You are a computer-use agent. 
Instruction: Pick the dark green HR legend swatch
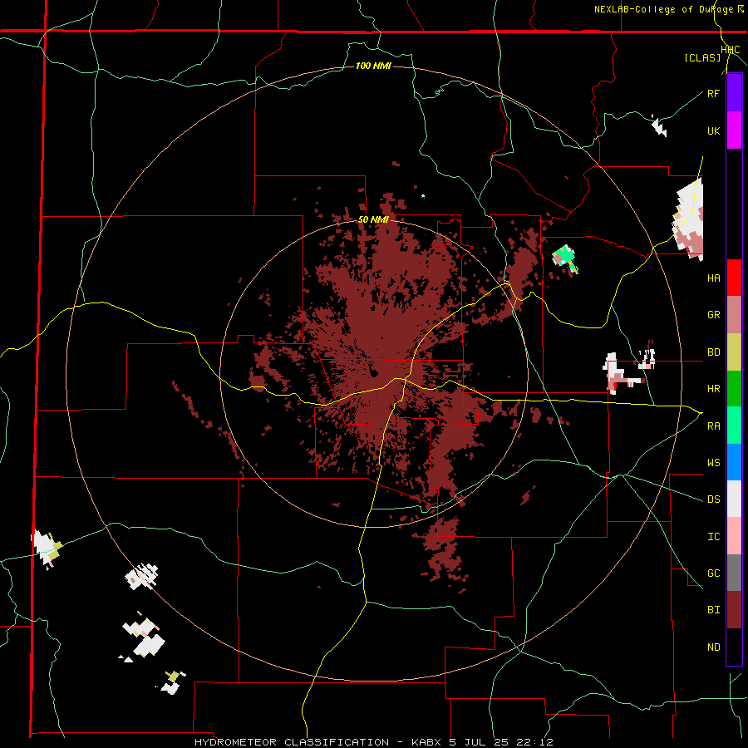tap(734, 388)
